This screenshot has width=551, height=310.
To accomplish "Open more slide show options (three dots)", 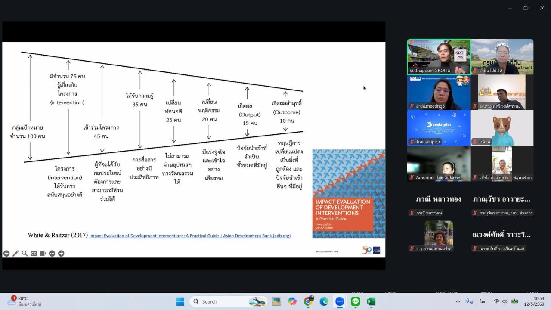I will pyautogui.click(x=52, y=254).
